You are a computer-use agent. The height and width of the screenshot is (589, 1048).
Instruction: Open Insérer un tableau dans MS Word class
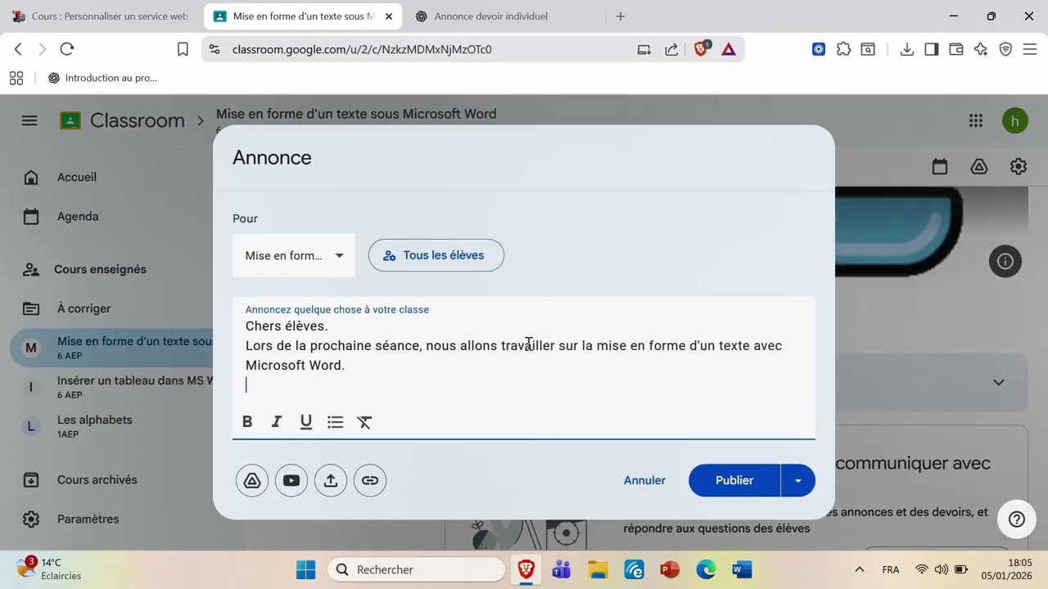tap(111, 387)
